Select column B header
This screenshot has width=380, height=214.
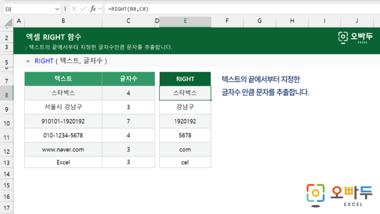pos(63,21)
